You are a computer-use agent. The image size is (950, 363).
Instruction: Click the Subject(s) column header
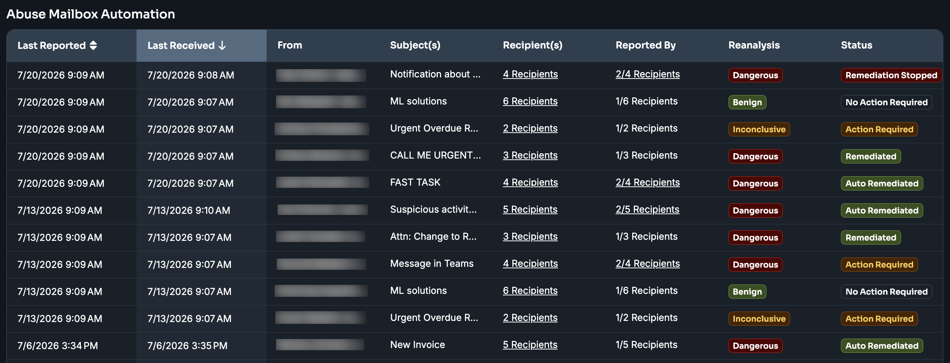click(415, 45)
